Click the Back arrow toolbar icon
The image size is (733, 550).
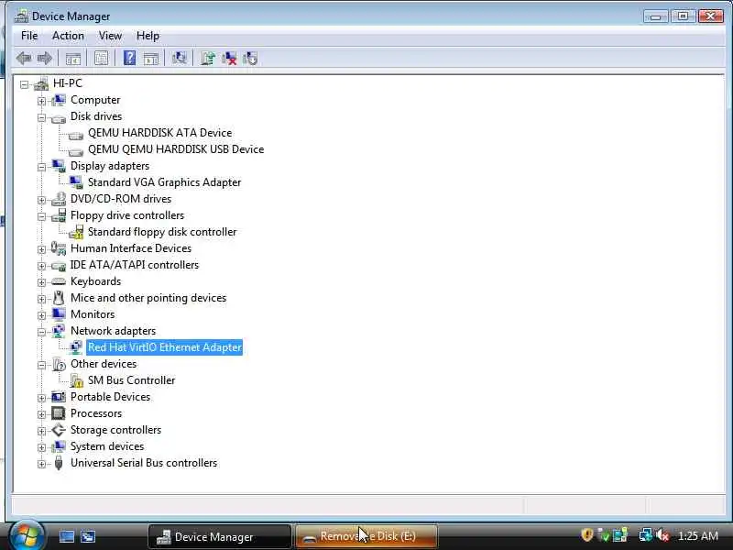click(x=24, y=59)
